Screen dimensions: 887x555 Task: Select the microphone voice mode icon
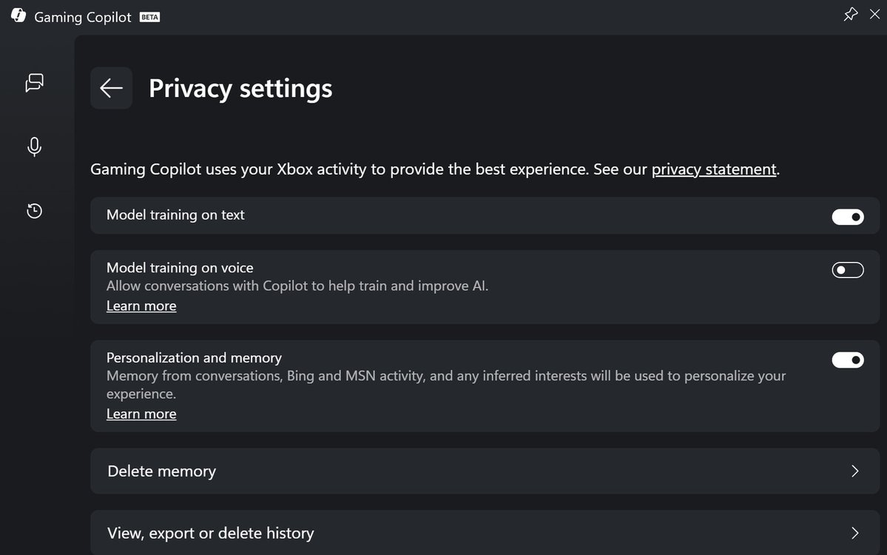(34, 147)
